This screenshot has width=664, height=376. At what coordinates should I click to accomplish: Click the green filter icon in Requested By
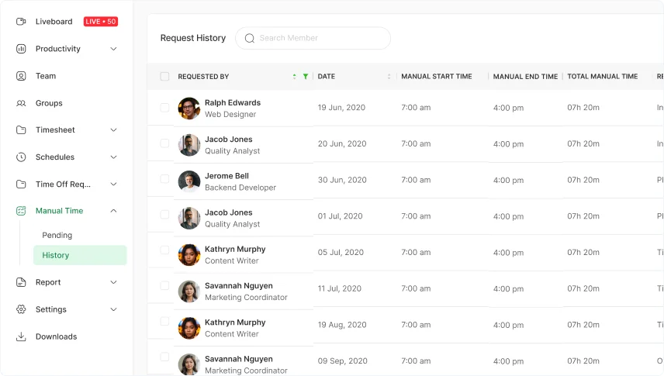pos(306,77)
